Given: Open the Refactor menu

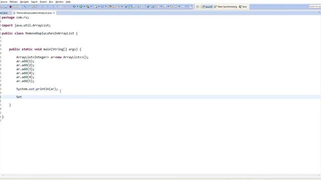Looking at the screenshot, I should [x=14, y=2].
